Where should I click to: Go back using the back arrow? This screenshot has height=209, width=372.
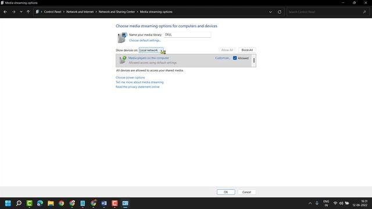(x=5, y=12)
